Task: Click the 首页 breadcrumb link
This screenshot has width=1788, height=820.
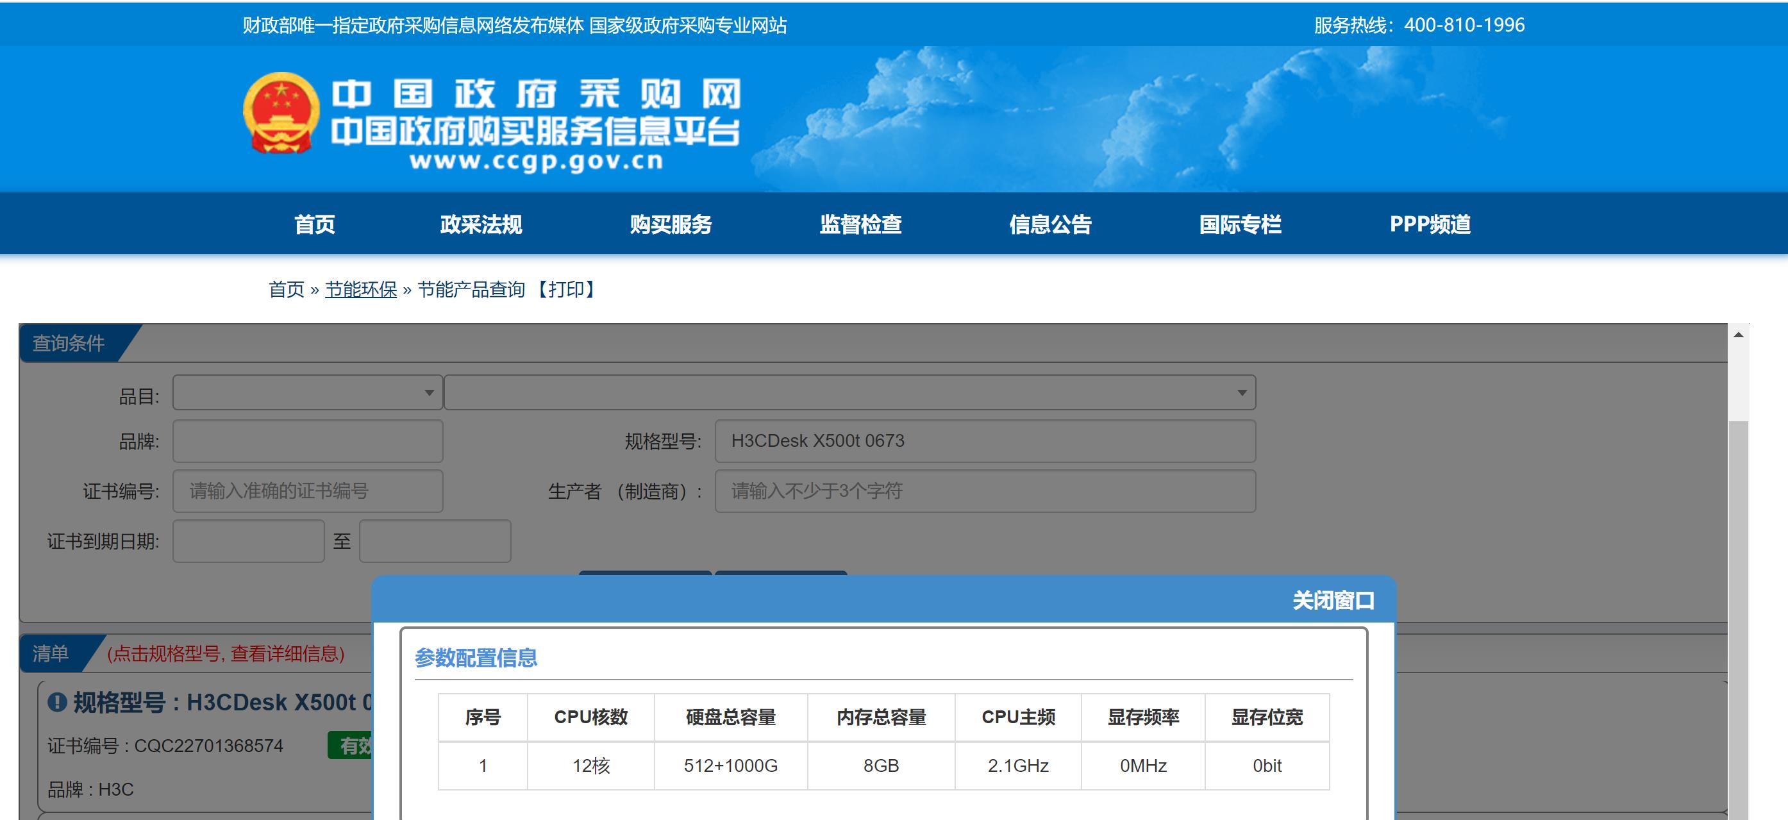Action: [x=287, y=290]
